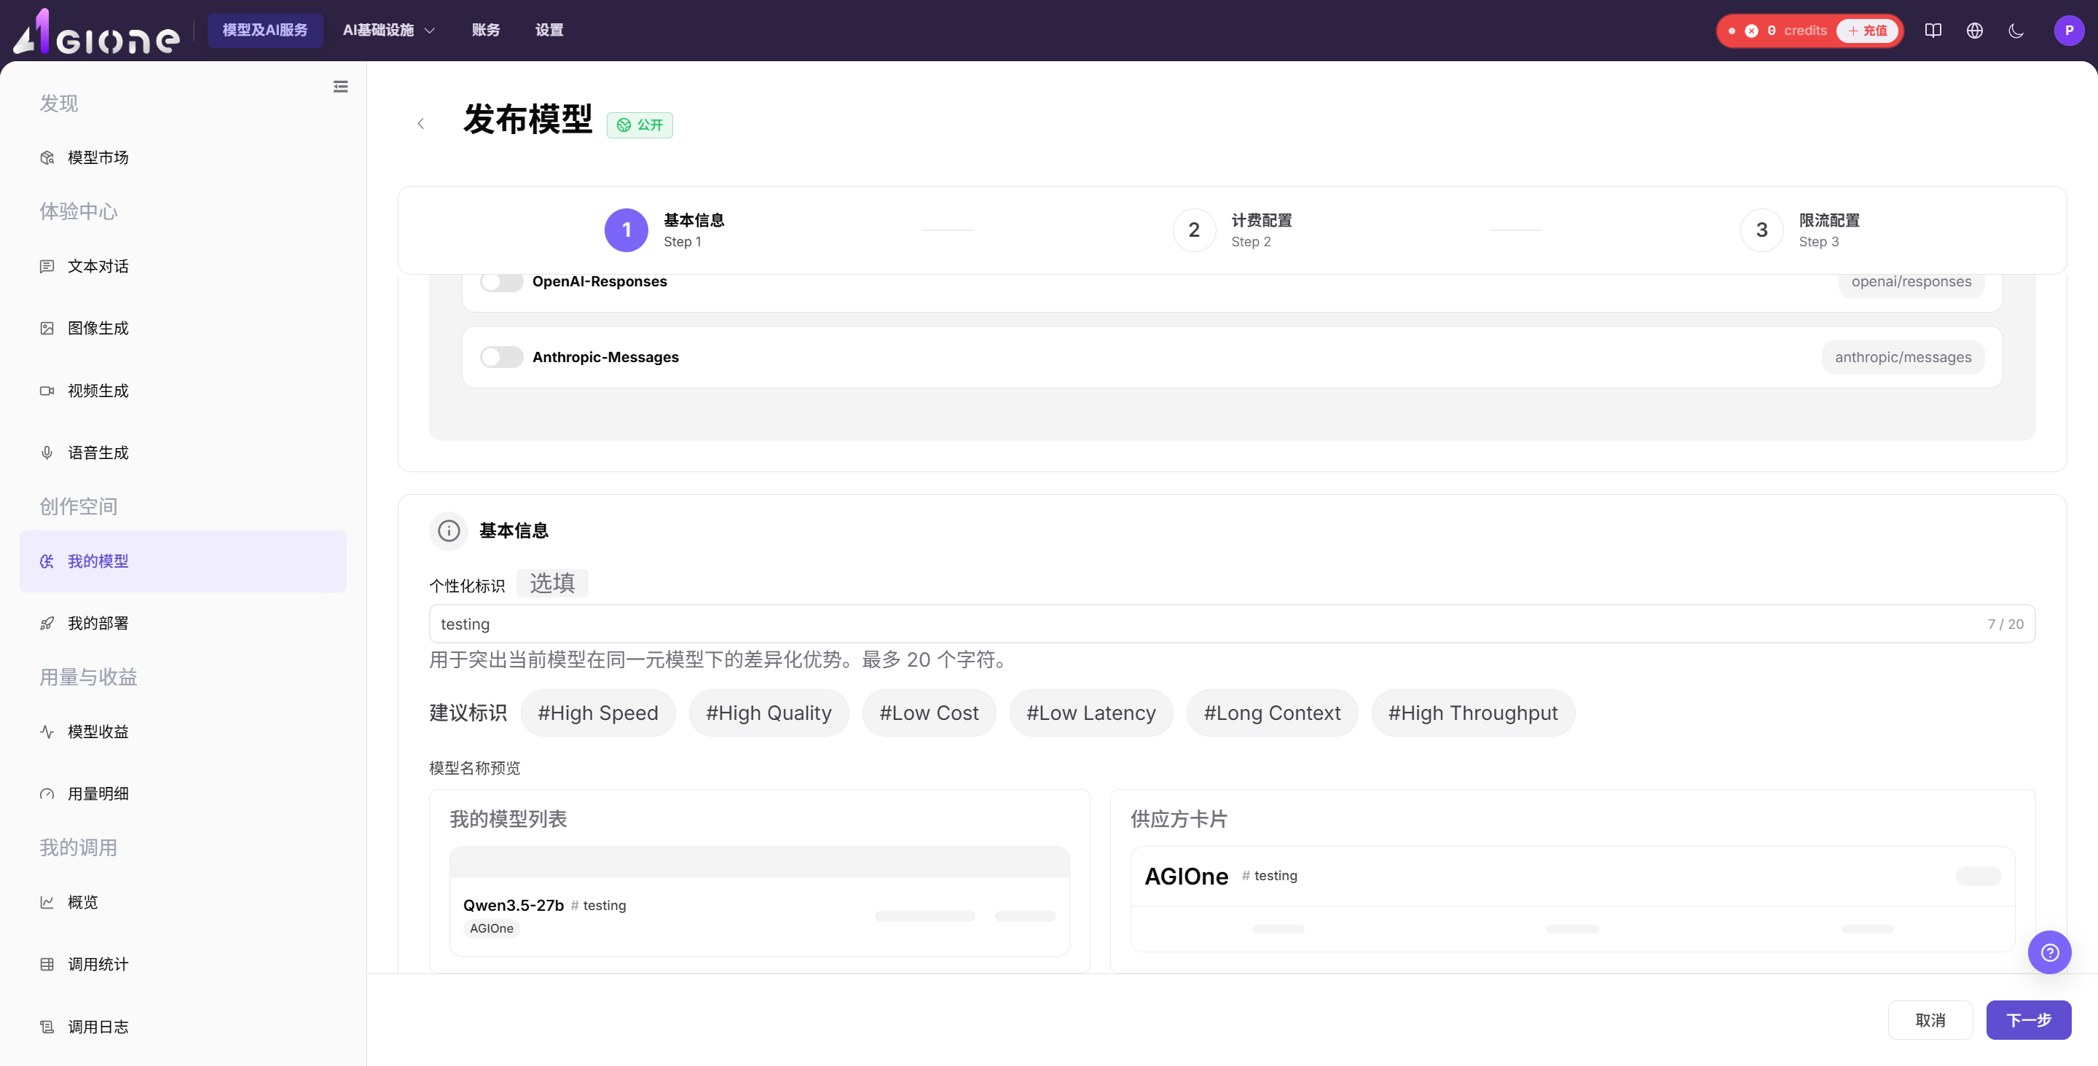Click step 3 circle 限流配置
This screenshot has width=2098, height=1066.
coord(1761,230)
